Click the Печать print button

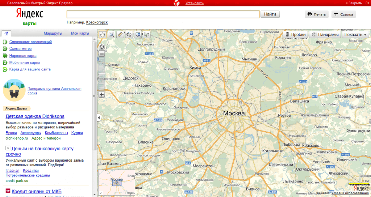tap(317, 14)
